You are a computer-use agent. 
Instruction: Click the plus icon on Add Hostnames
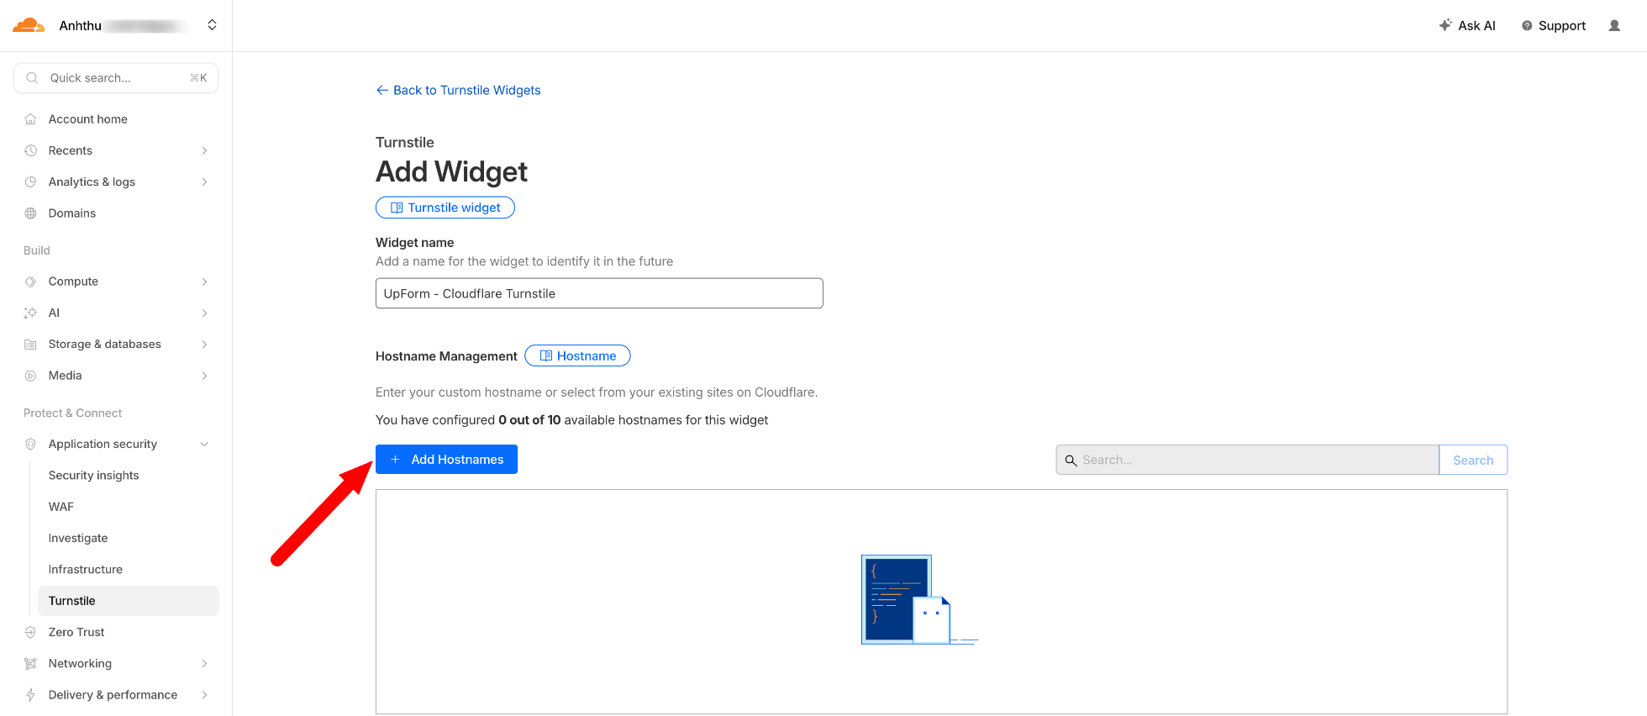pos(395,460)
